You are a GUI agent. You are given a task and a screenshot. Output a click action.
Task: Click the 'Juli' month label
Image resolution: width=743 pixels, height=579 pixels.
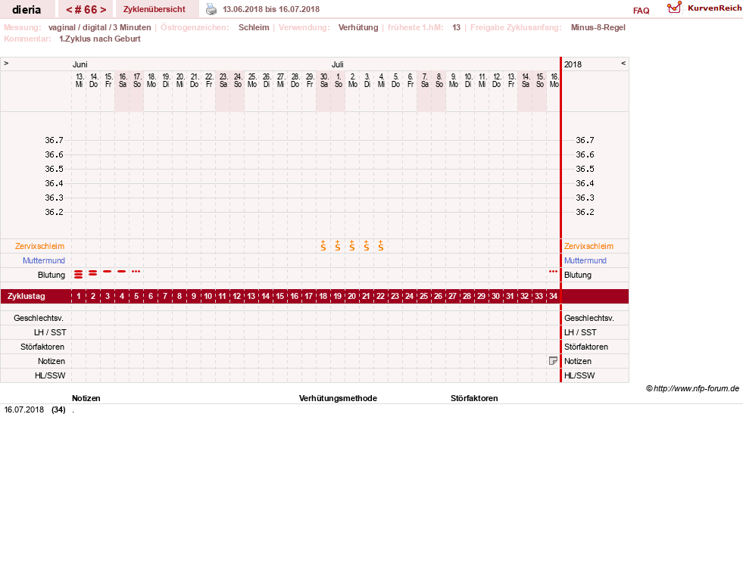click(337, 64)
